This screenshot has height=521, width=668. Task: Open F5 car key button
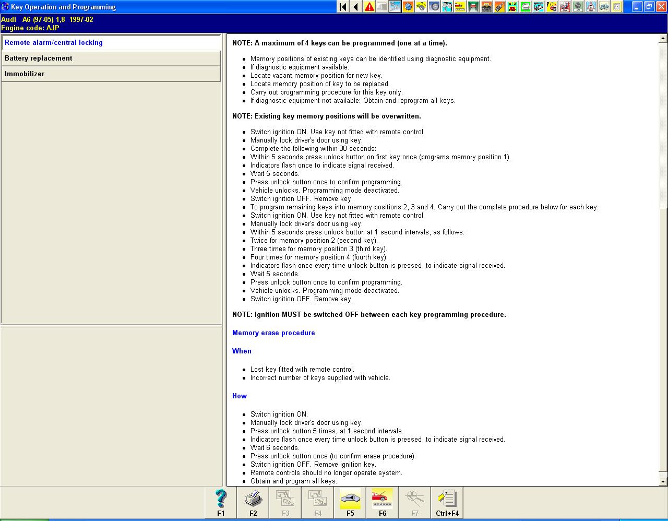pos(350,503)
